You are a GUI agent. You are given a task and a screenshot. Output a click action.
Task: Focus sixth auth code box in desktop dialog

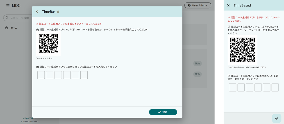coord(84,75)
